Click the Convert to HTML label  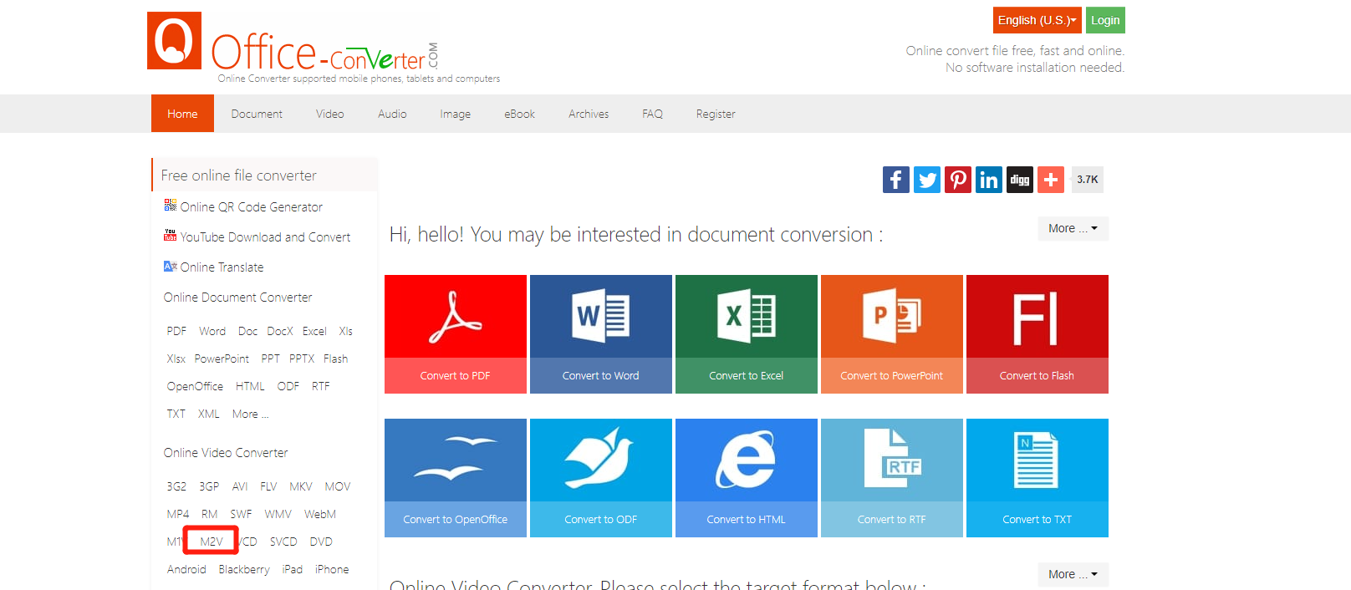[x=746, y=519]
